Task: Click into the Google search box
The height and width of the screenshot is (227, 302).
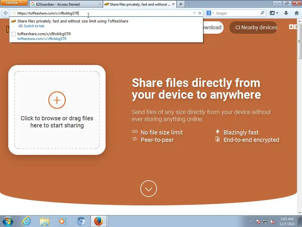Action: 237,13
